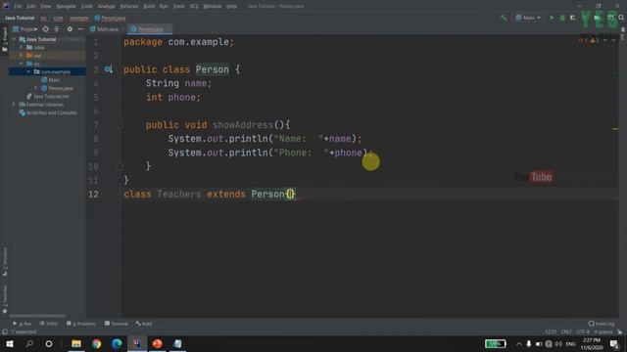Open the TODO tool window
Viewport: 627px width, 352px height.
(49, 324)
